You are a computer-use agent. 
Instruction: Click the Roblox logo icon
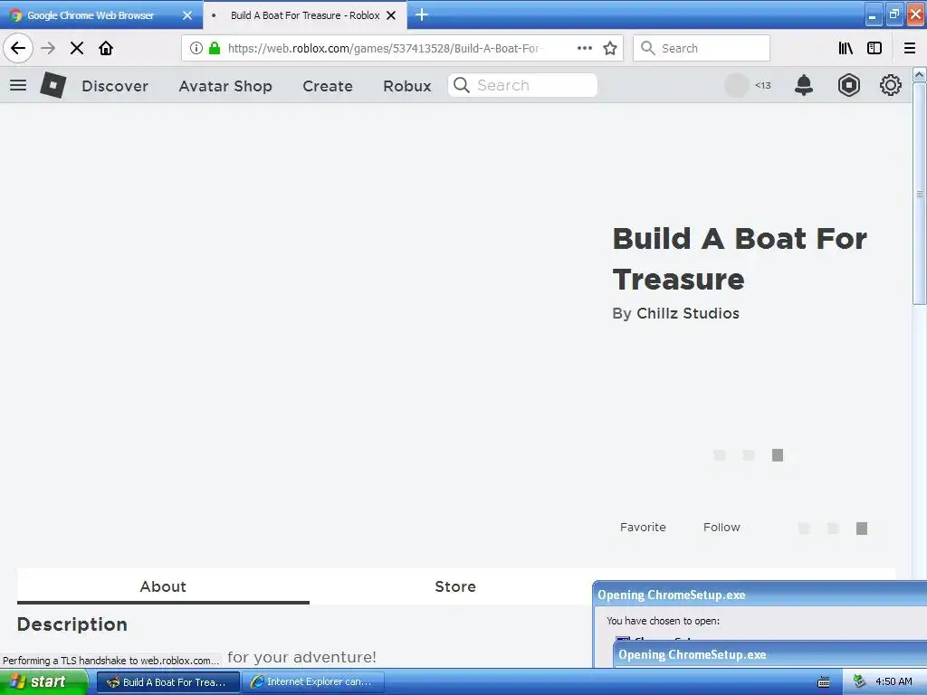[x=53, y=85]
